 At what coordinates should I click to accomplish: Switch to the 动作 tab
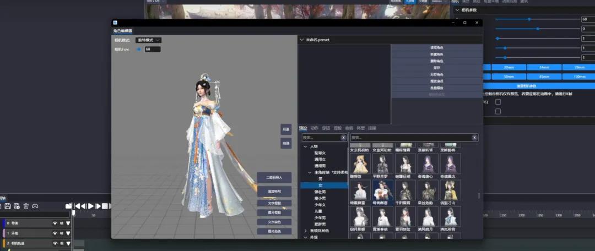[x=315, y=128]
